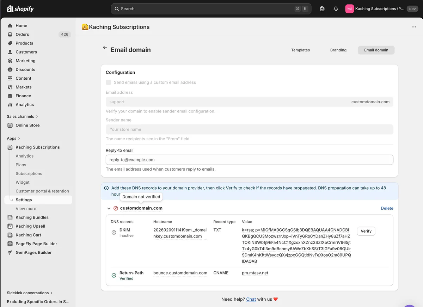The height and width of the screenshot is (307, 423).
Task: Click the red domain not verified icon
Action: (x=116, y=208)
